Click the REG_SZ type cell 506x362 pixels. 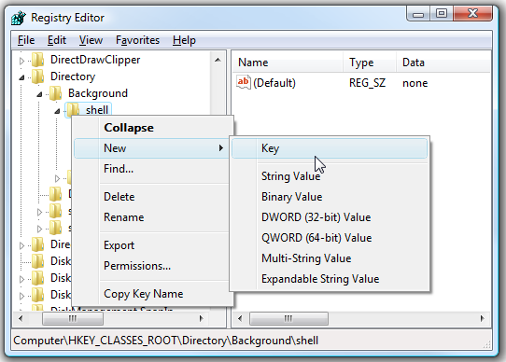[367, 83]
